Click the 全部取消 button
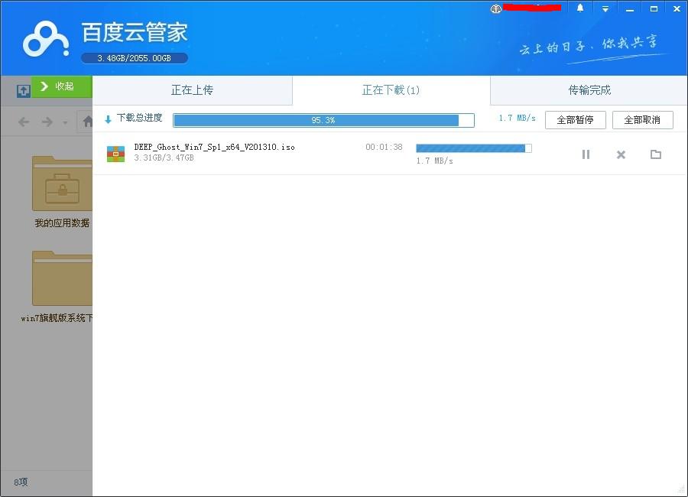 point(642,120)
